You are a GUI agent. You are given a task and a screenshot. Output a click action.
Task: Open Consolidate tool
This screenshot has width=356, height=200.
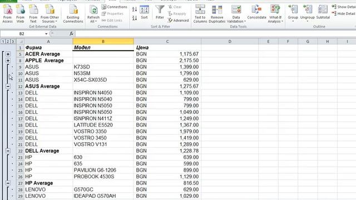coord(256,12)
